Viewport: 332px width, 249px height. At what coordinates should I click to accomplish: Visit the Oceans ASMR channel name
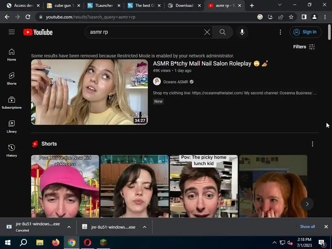pyautogui.click(x=175, y=82)
